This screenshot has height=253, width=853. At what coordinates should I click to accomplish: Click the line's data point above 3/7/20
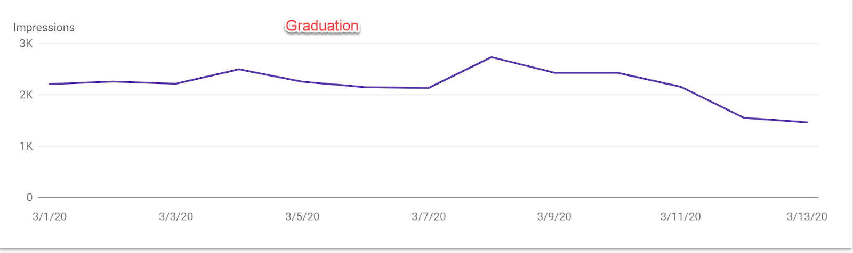pyautogui.click(x=429, y=88)
